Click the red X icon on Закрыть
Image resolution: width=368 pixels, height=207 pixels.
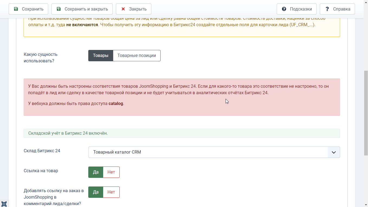[x=123, y=9]
